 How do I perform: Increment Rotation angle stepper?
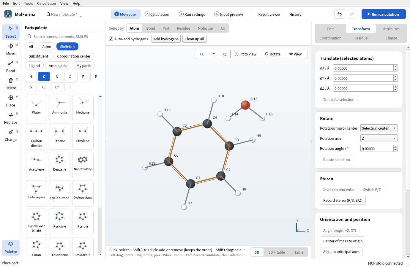pos(395,147)
